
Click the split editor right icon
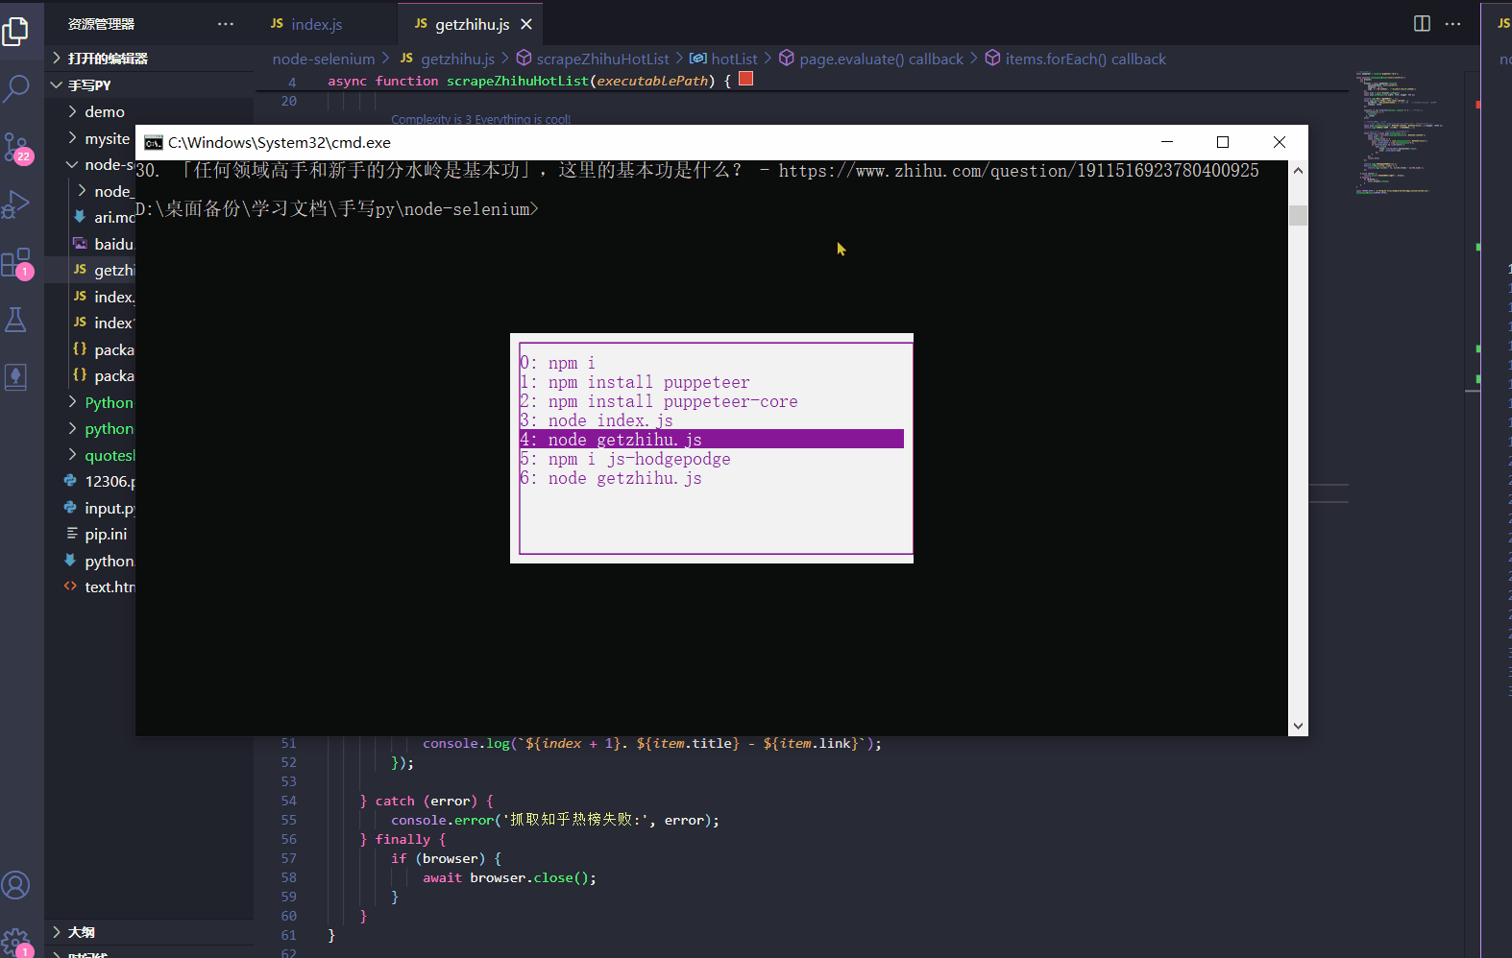click(1422, 24)
